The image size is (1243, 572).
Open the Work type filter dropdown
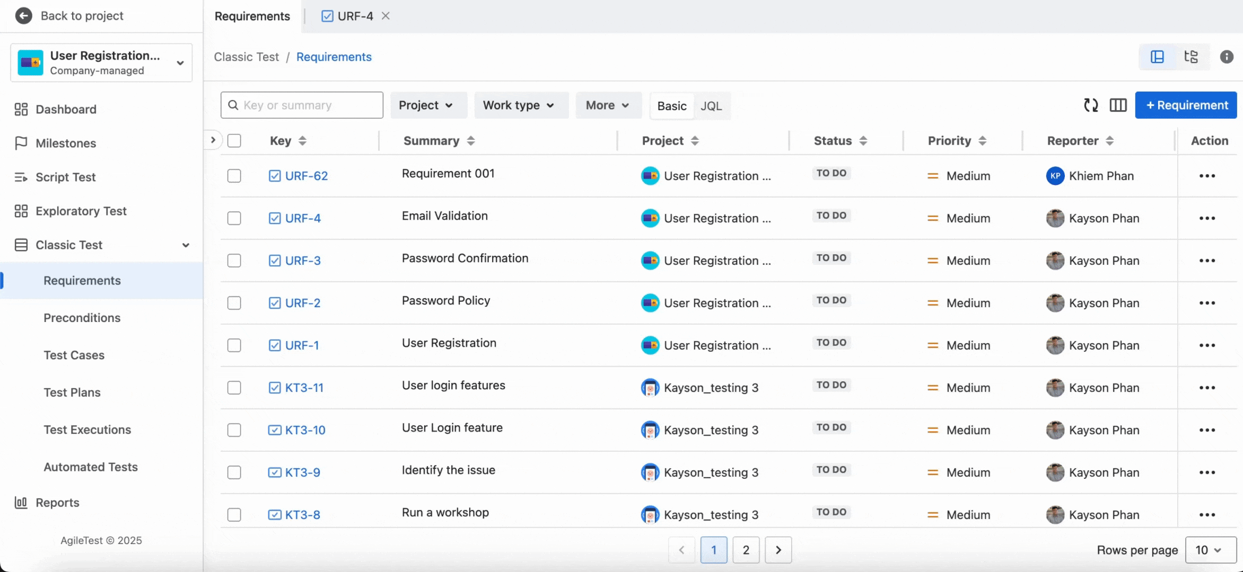pos(520,105)
